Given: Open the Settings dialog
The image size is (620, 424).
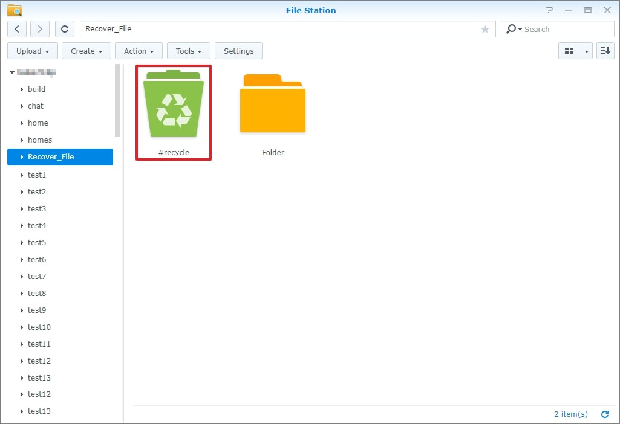Looking at the screenshot, I should pyautogui.click(x=238, y=51).
